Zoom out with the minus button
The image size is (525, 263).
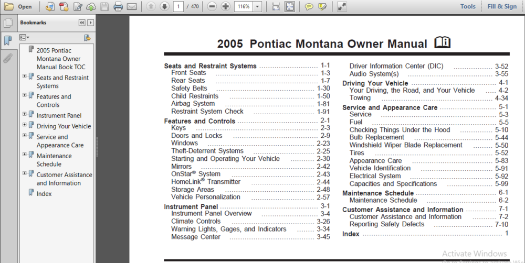[212, 6]
